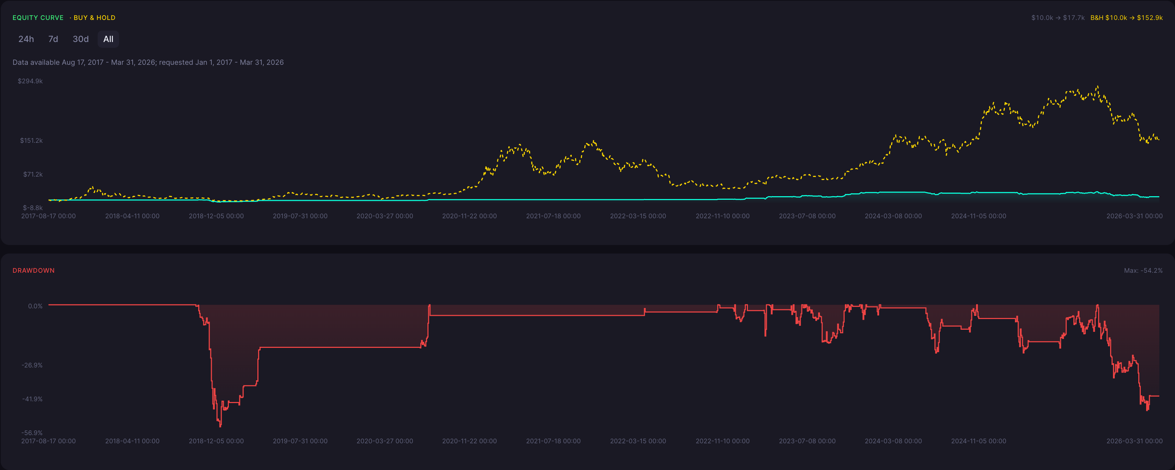The width and height of the screenshot is (1175, 470).
Task: Click the EQUITY CURVE legend label
Action: 38,18
